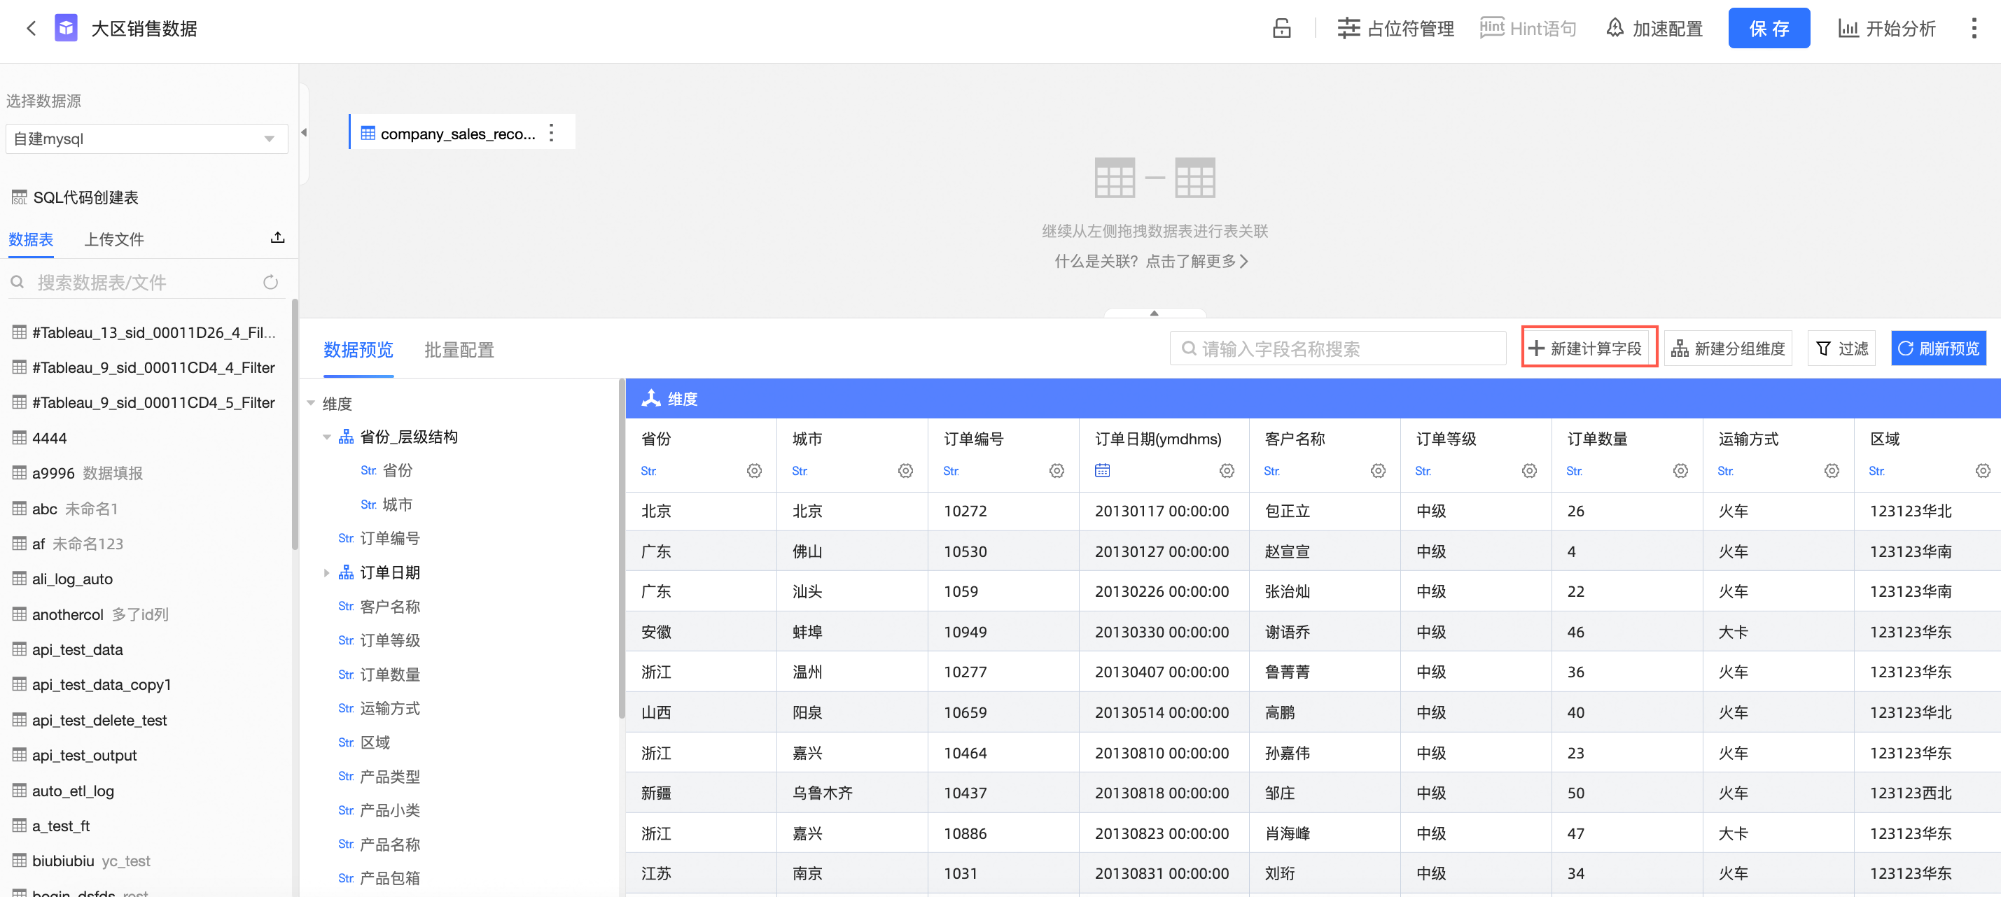Switch to the 数据表 tab
2001x897 pixels.
click(31, 239)
